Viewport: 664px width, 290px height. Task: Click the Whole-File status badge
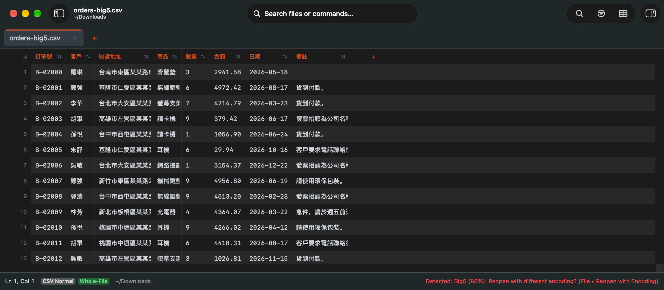94,281
